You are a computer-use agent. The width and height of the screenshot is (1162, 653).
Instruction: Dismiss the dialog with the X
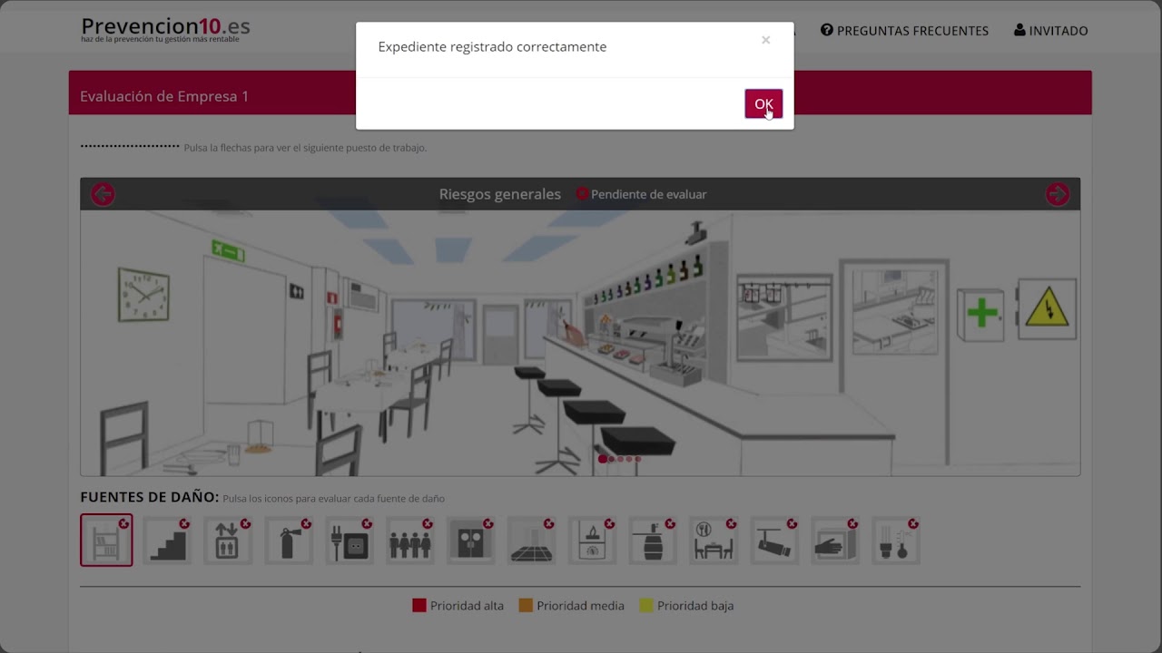click(765, 40)
